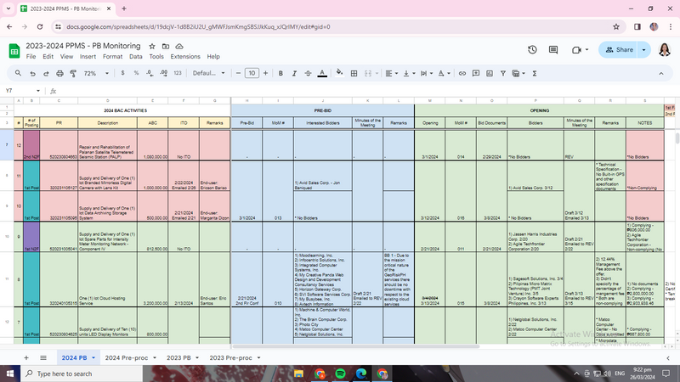680x382 pixels.
Task: Open the Google account avatar
Action: click(x=665, y=50)
